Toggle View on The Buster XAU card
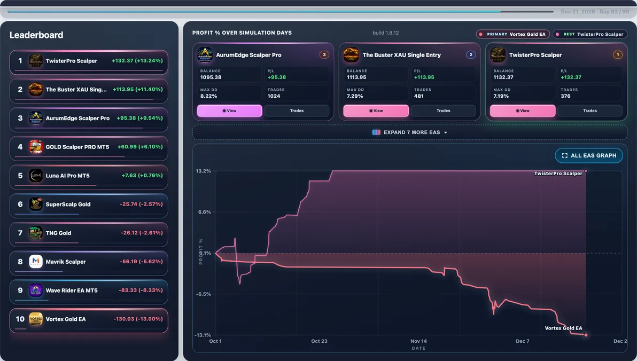Viewport: 637px width, 361px height. (x=376, y=111)
